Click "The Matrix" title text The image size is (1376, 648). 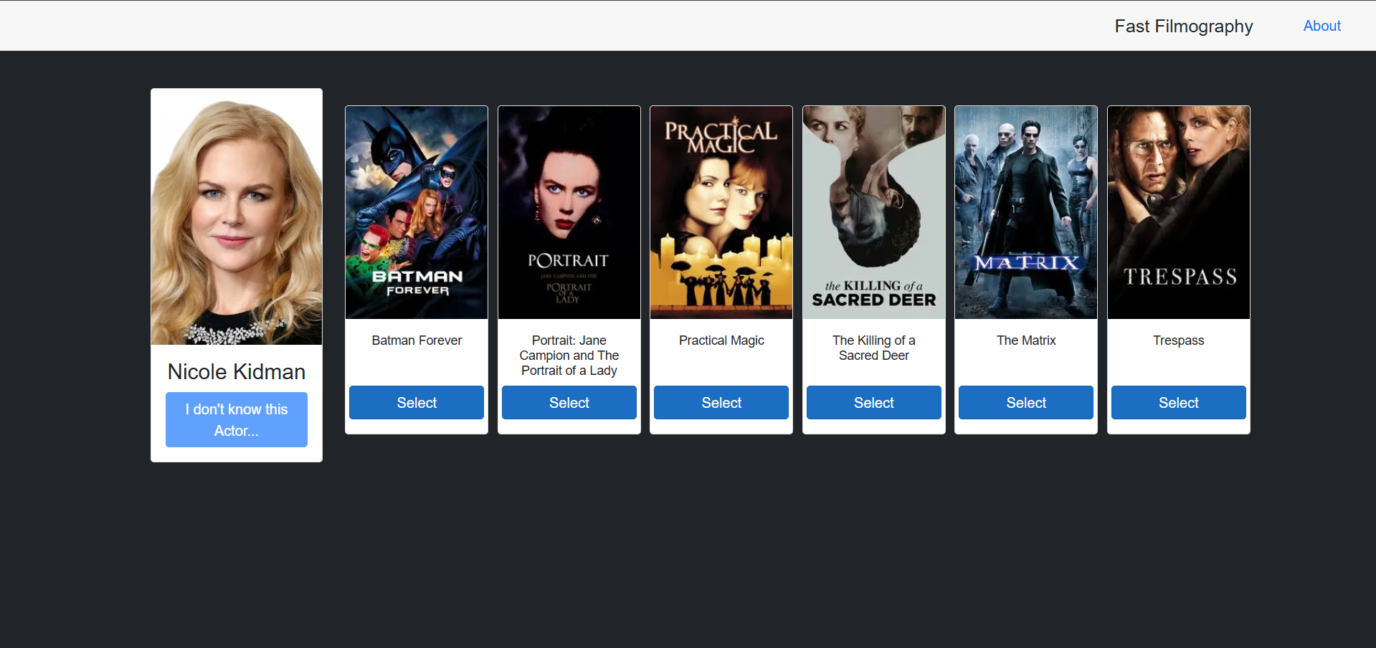coord(1026,340)
